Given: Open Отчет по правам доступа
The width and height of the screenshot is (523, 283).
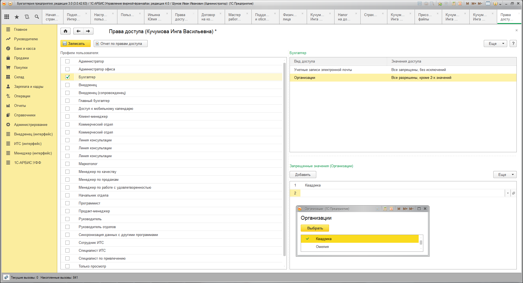Looking at the screenshot, I should tap(121, 43).
